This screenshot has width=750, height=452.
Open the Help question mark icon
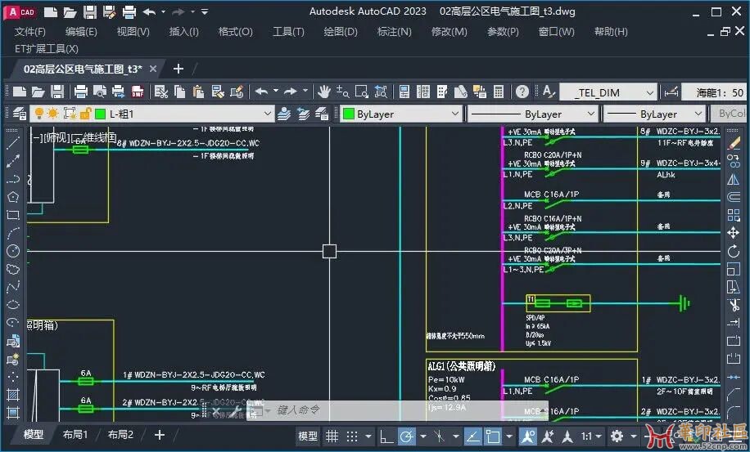[522, 92]
